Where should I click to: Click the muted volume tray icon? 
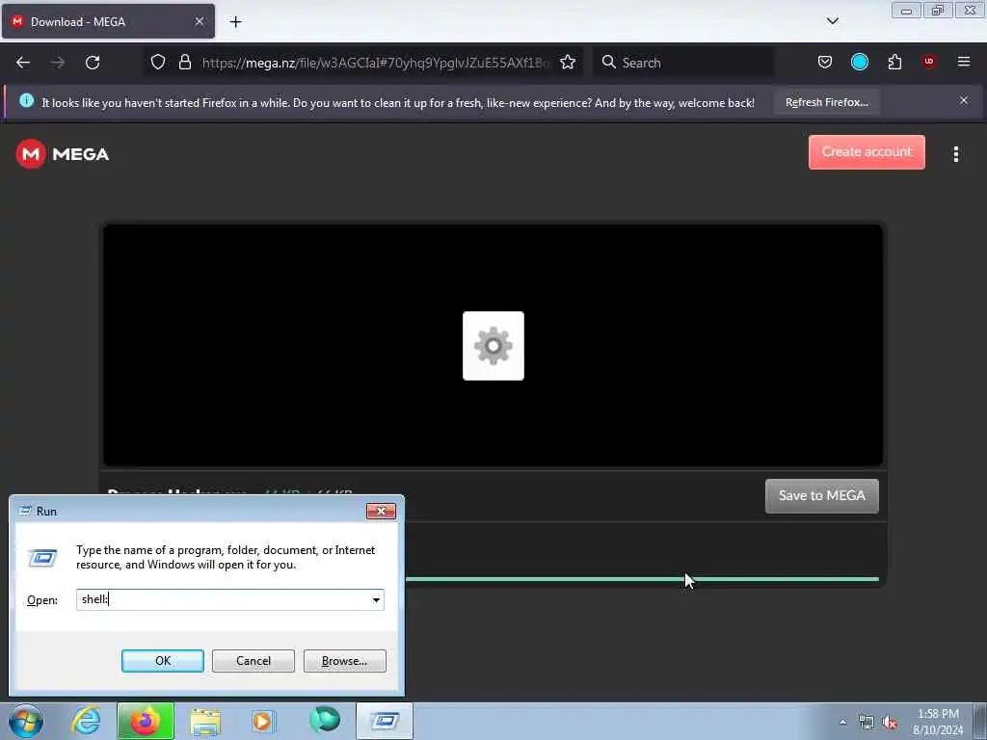(890, 723)
